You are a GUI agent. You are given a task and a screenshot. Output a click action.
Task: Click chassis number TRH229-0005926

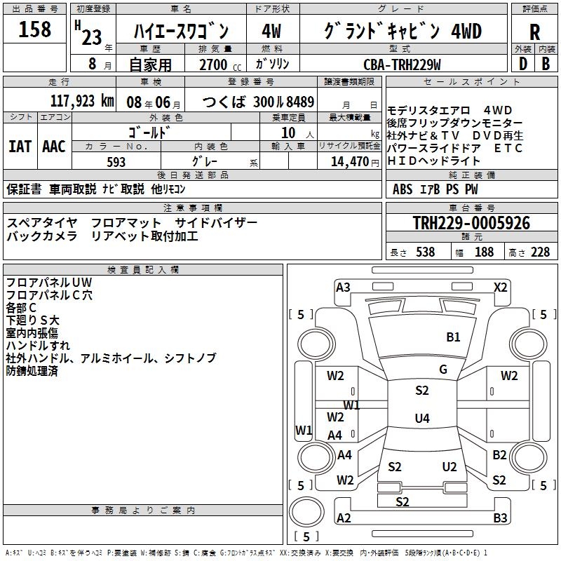[x=471, y=223]
